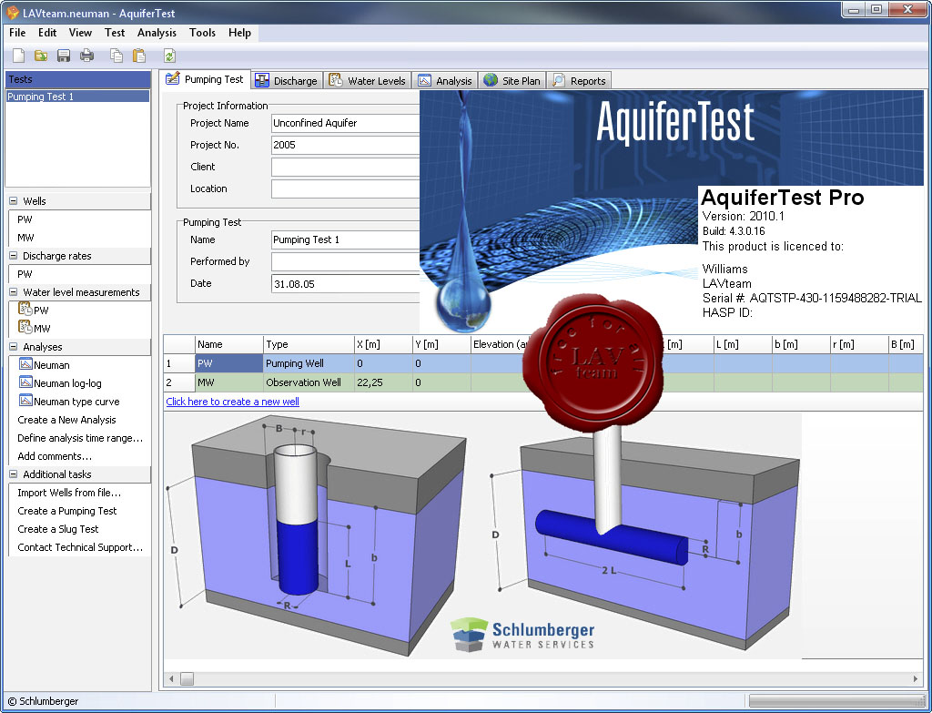Select MW under Wells
Image resolution: width=932 pixels, height=713 pixels.
(25, 238)
